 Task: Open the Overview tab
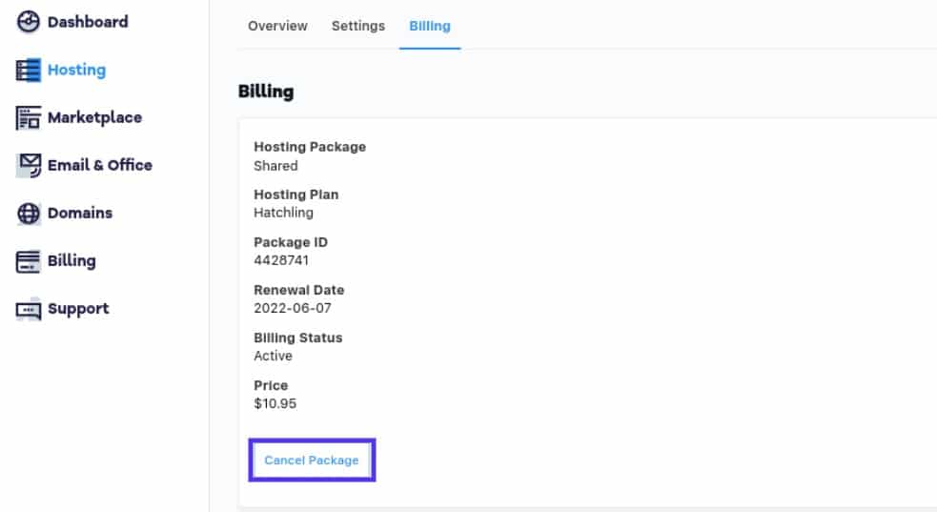(x=277, y=26)
